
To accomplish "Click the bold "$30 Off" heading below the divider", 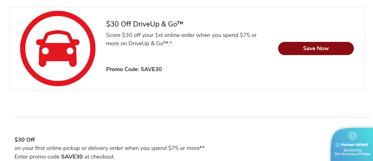I will (x=24, y=140).
